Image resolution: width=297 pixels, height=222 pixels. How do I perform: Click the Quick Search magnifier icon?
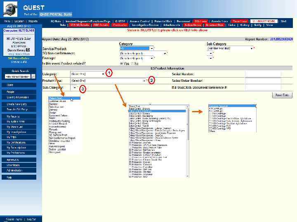click(x=33, y=76)
